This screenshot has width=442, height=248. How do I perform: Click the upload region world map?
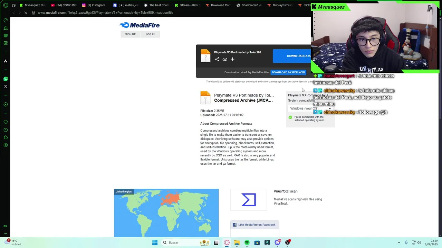(x=166, y=213)
